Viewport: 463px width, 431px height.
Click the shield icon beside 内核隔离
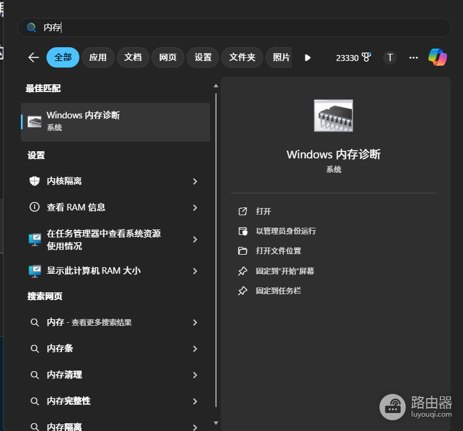tap(35, 181)
